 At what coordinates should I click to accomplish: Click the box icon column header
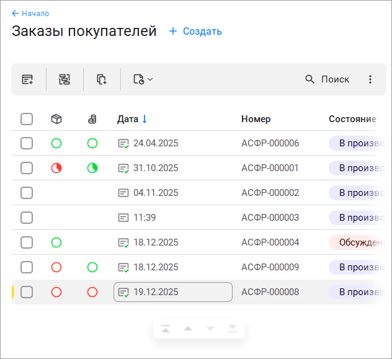(56, 119)
